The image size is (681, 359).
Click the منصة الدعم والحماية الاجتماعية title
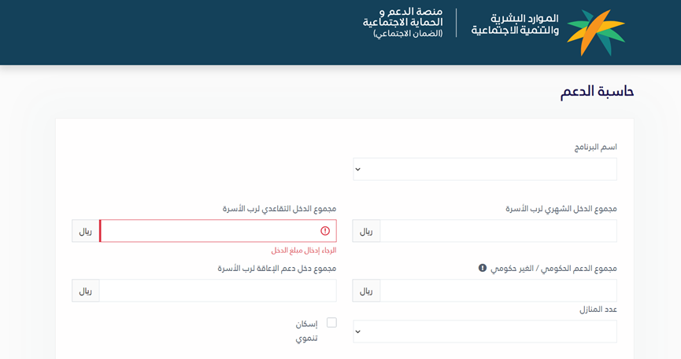pyautogui.click(x=402, y=17)
